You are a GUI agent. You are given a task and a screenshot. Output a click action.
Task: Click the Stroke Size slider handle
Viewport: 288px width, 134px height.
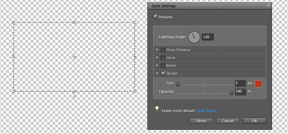pyautogui.click(x=178, y=84)
